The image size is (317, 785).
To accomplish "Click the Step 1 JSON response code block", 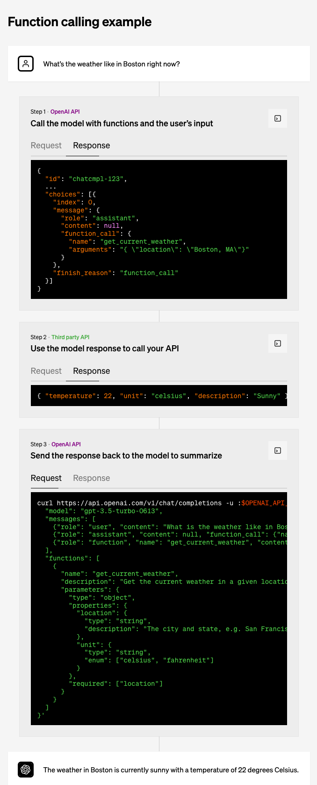I will pos(159,230).
